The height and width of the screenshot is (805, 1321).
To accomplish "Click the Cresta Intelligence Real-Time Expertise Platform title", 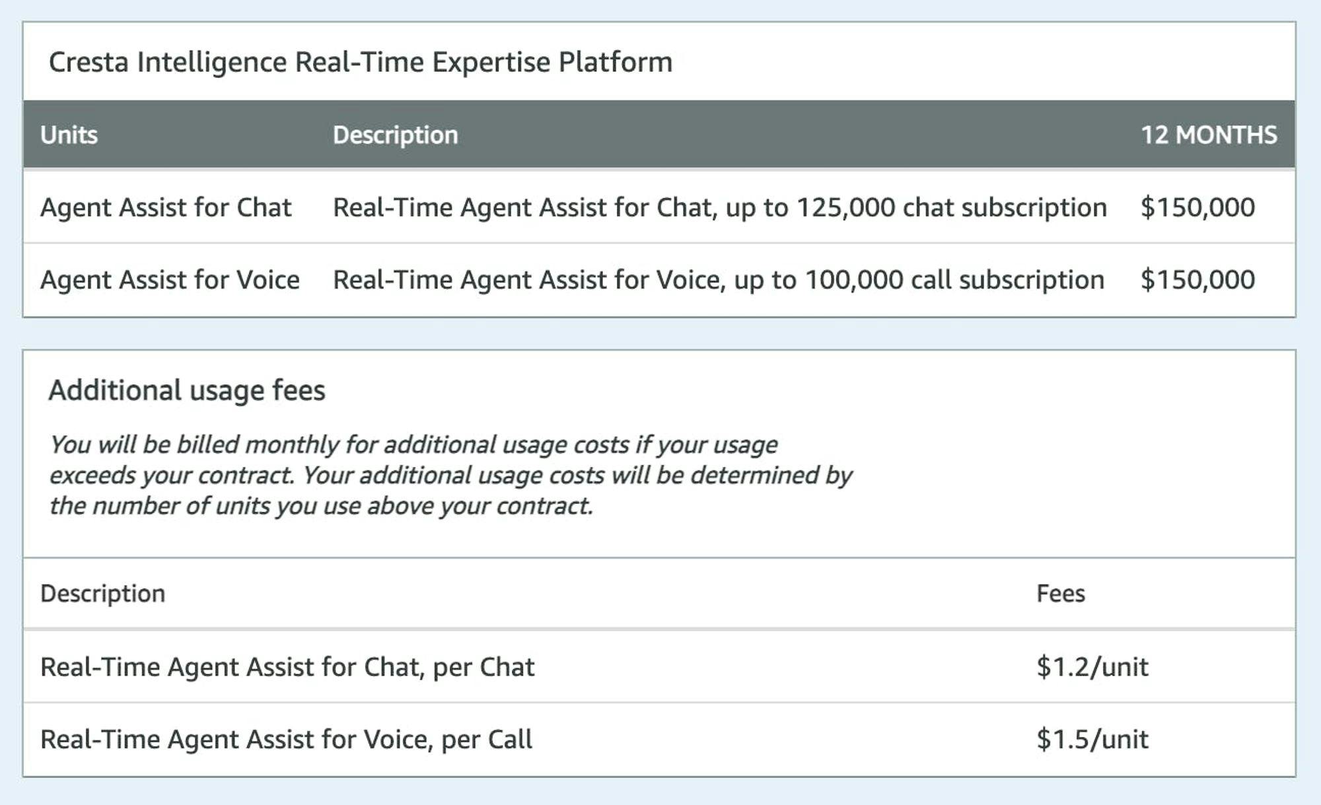I will click(x=360, y=62).
